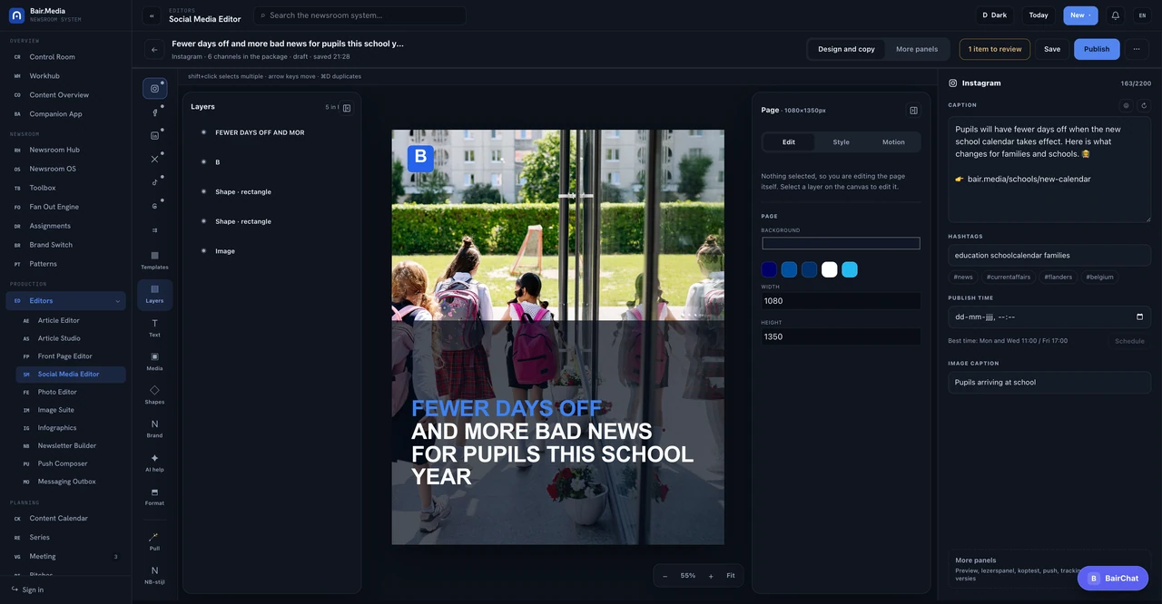Open the AI help tool

tap(154, 463)
